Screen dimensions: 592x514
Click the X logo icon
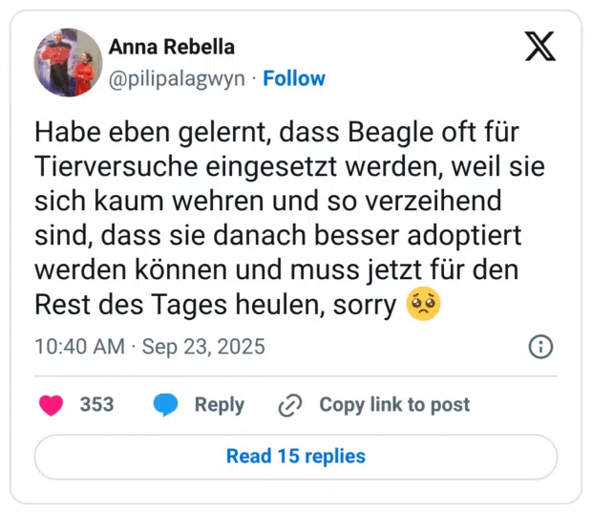pyautogui.click(x=540, y=45)
